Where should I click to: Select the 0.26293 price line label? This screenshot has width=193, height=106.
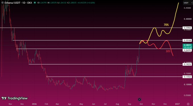pos(187,50)
